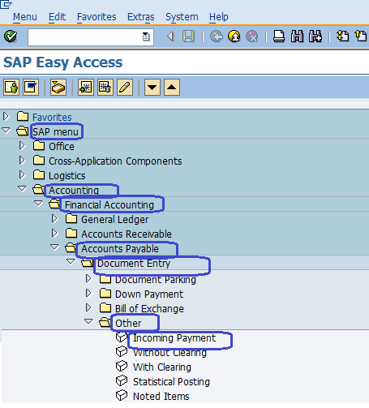369x408 pixels.
Task: Click the Find binoculars icon
Action: pos(297,37)
